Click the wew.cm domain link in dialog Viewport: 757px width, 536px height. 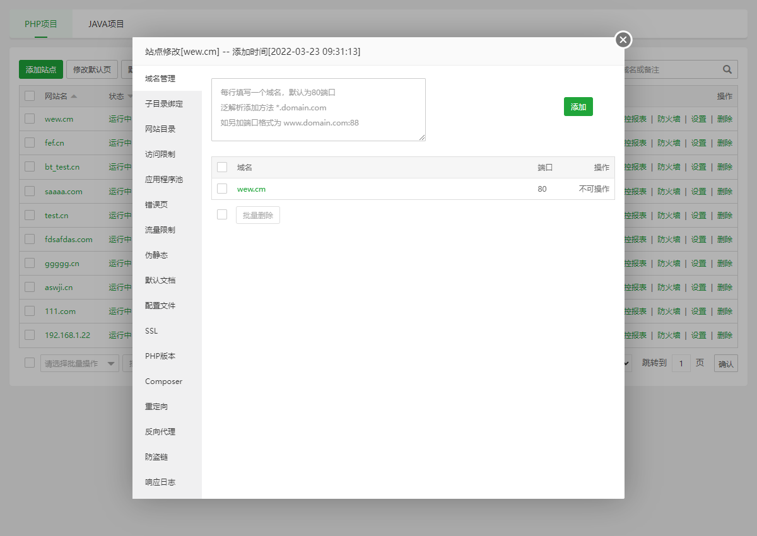pyautogui.click(x=251, y=189)
